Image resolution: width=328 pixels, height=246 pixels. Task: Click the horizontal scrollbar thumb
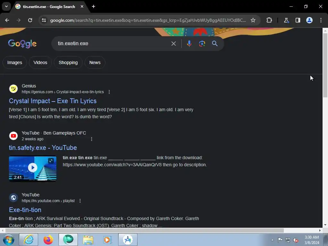144,230
